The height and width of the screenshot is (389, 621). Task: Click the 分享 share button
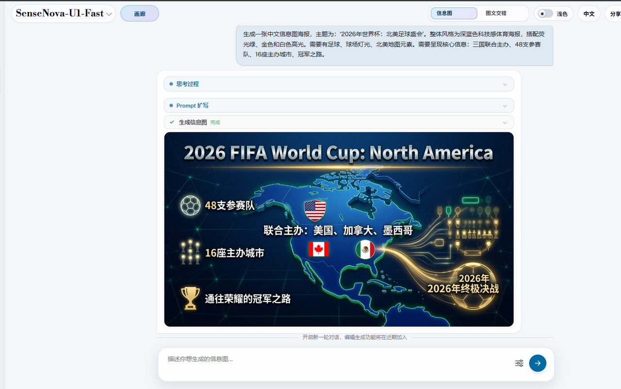pyautogui.click(x=614, y=14)
